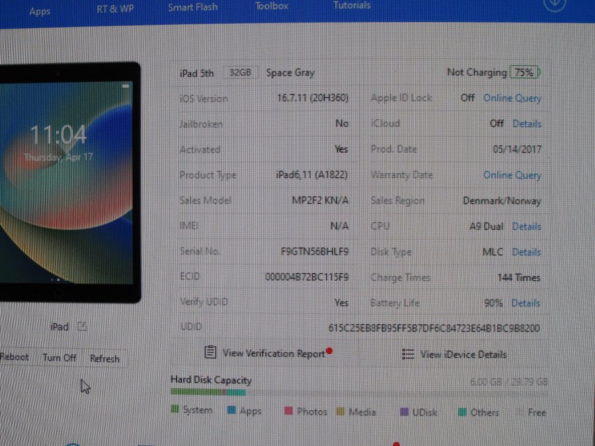The image size is (595, 446).
Task: Click the Prod. Date value 05/14/2017
Action: click(x=517, y=149)
